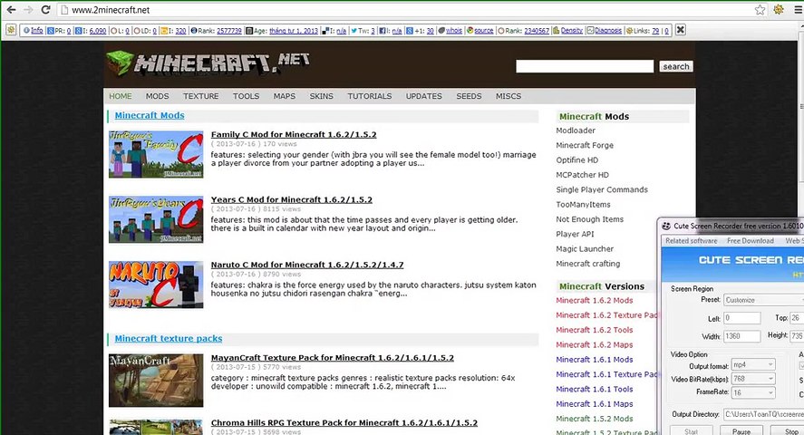Open the Chrome hamburger menu

click(798, 10)
